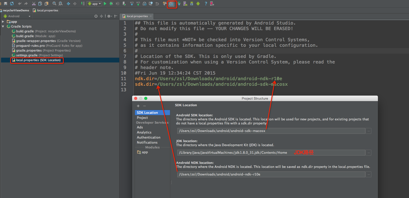The image size is (409, 198).
Task: Click the Debug bug icon
Action: pos(111,4)
